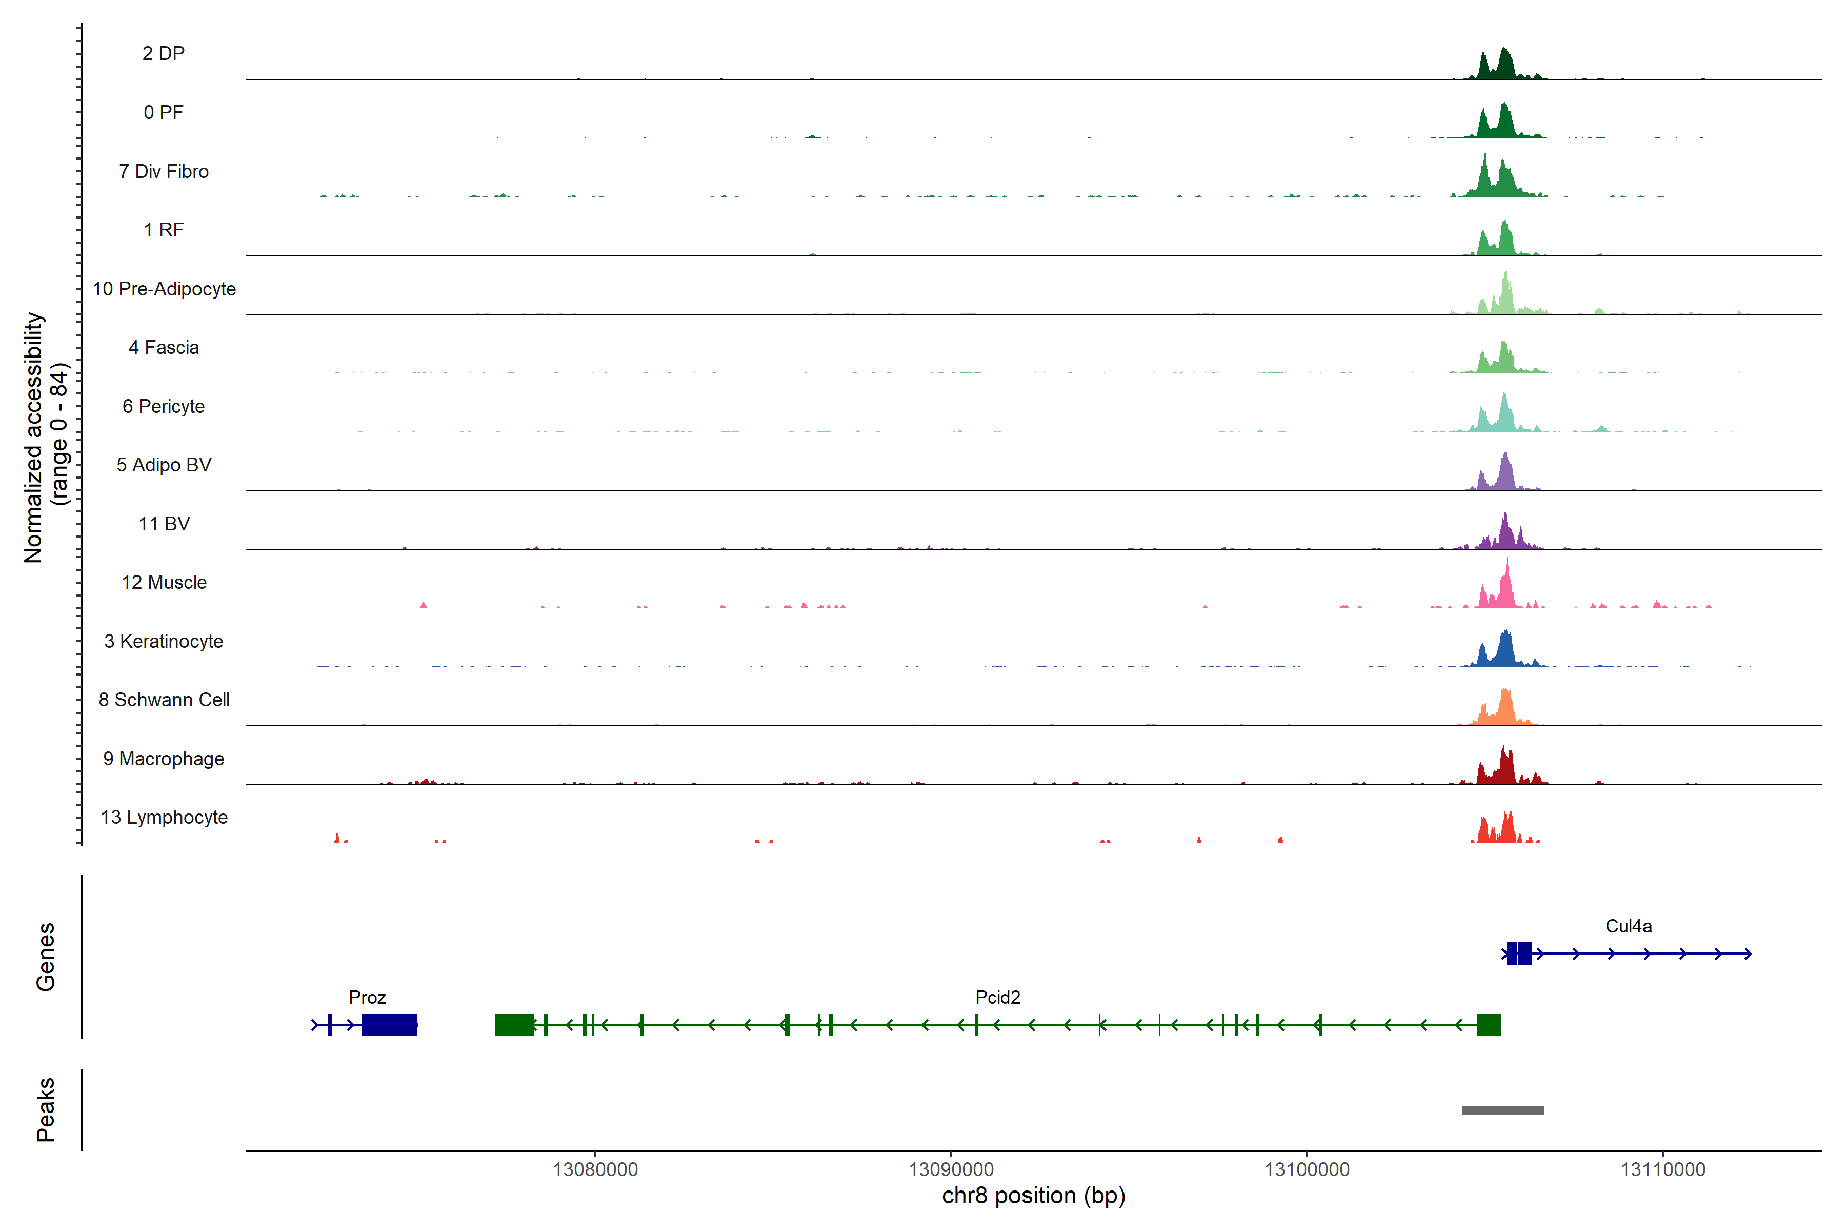Click the 10 Pre-Adipocyte track label
Screen dimensions: 1846x1231
point(164,289)
